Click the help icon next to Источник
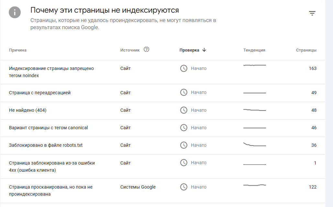 click(146, 49)
